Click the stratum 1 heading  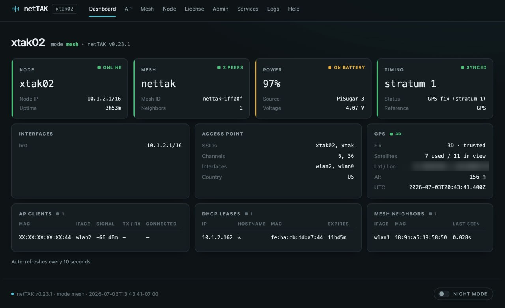(x=410, y=84)
